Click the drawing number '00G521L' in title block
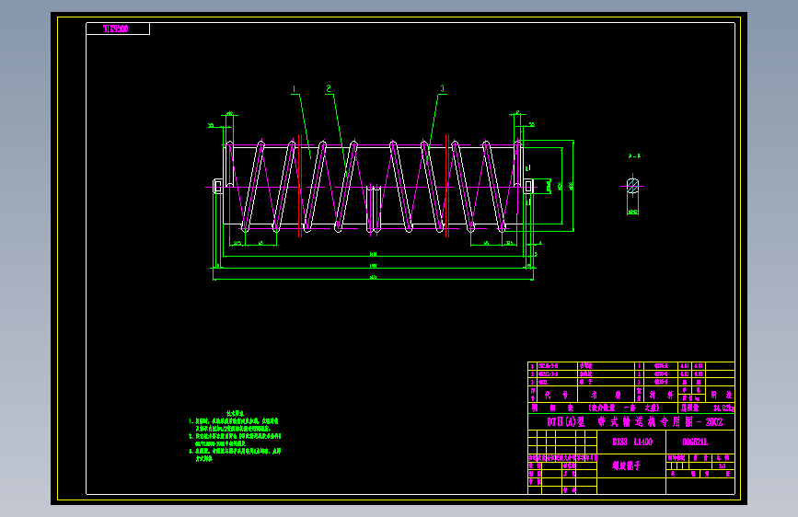Image resolution: width=798 pixels, height=517 pixels. point(695,442)
